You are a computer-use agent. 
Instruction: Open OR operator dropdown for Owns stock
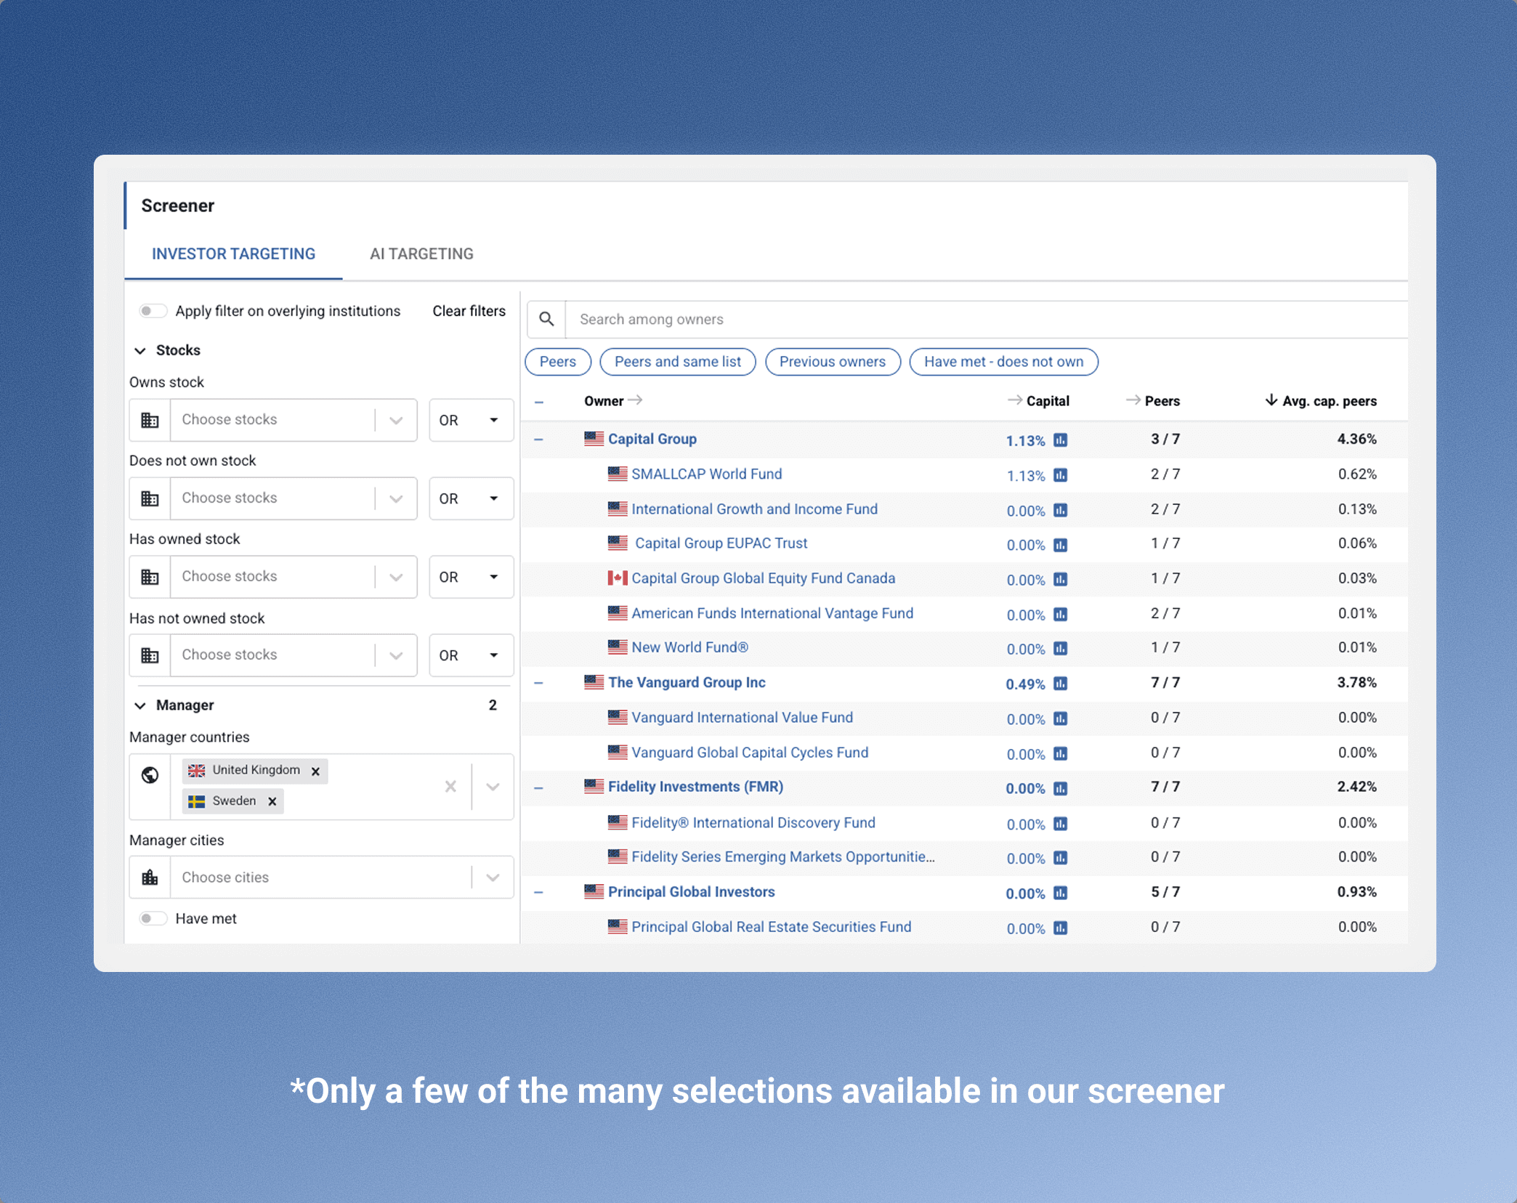[x=471, y=420]
